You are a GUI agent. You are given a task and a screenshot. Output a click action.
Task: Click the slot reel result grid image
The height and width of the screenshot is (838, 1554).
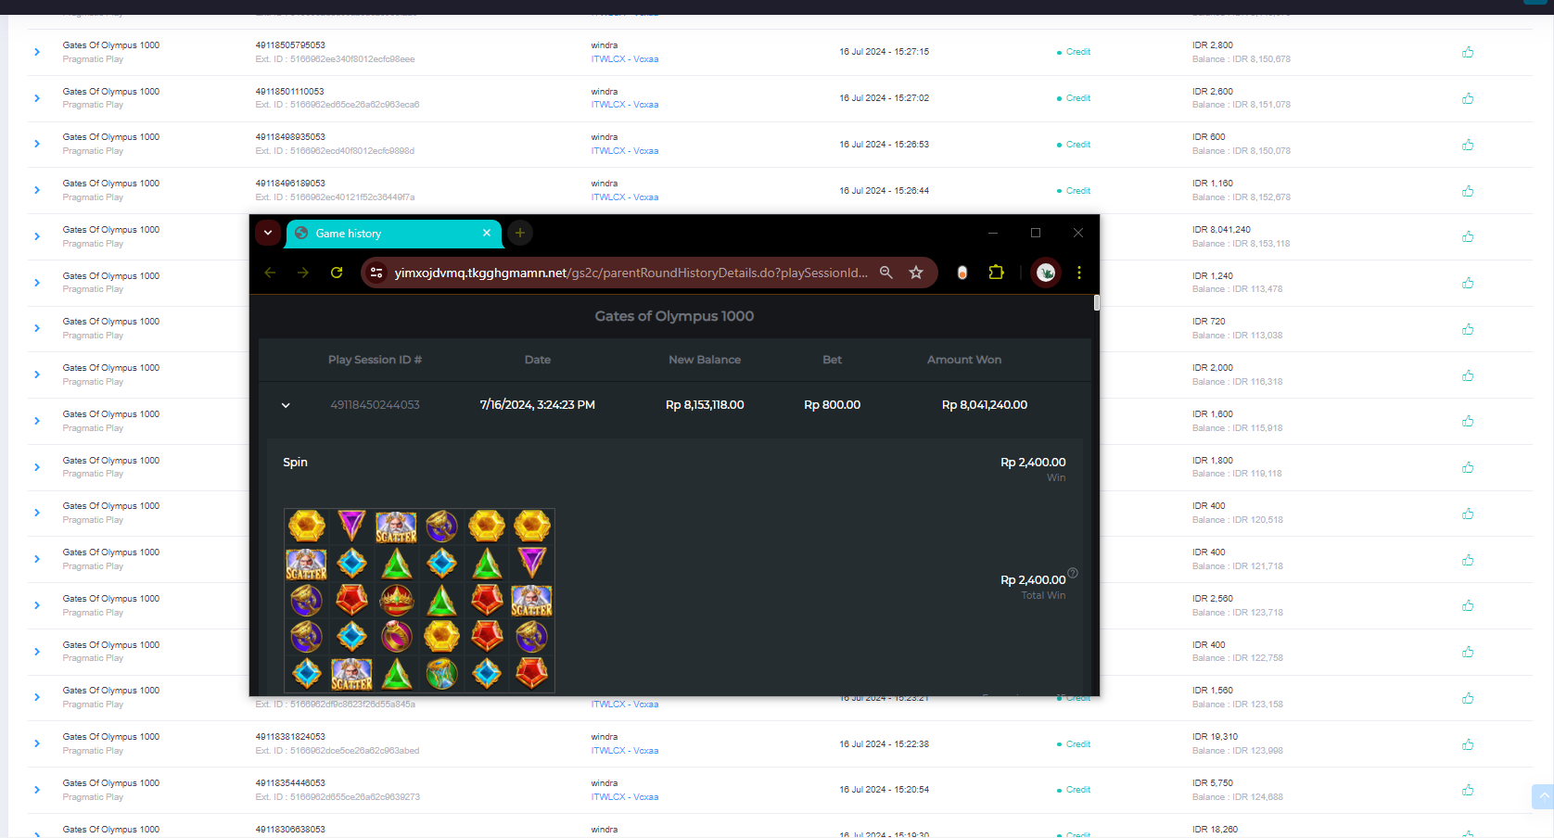tap(419, 600)
